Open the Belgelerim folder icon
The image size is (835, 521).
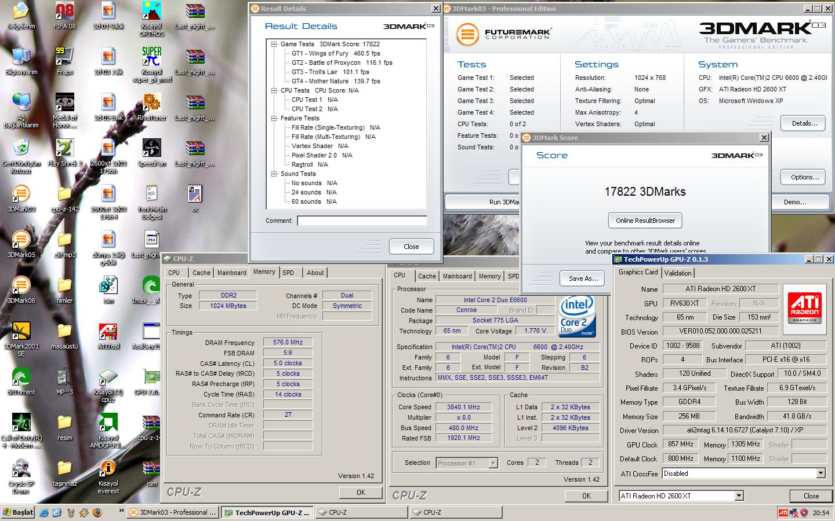tap(21, 16)
